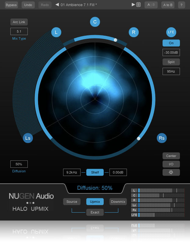Toggle the I/O panel button

(x=171, y=164)
